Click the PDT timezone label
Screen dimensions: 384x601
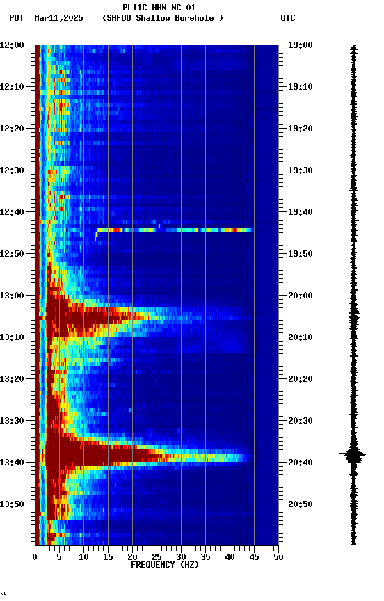click(17, 18)
